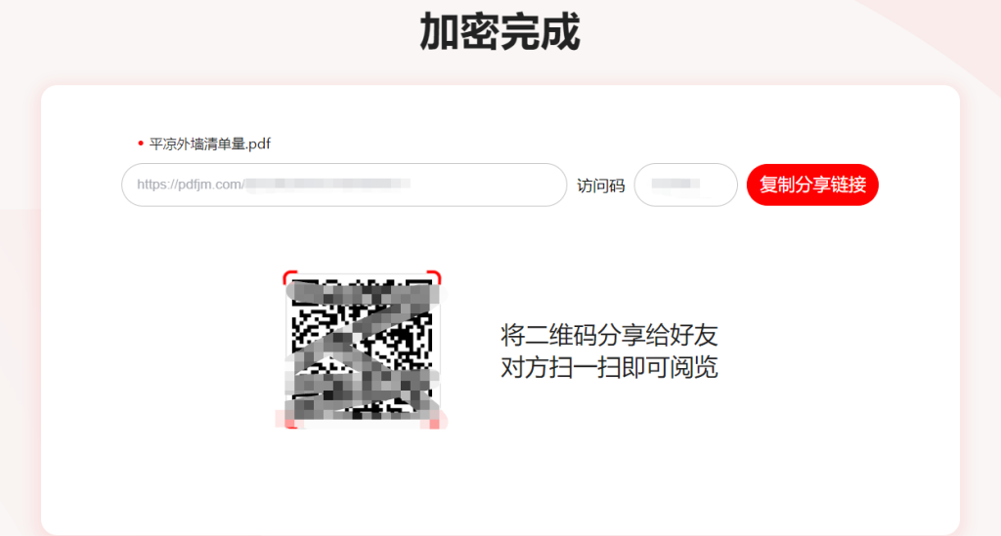
Task: Click the blurred portion of the share URL
Action: 327,185
